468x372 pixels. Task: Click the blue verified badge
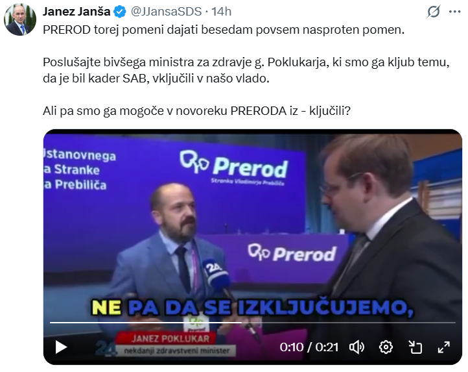(x=120, y=12)
